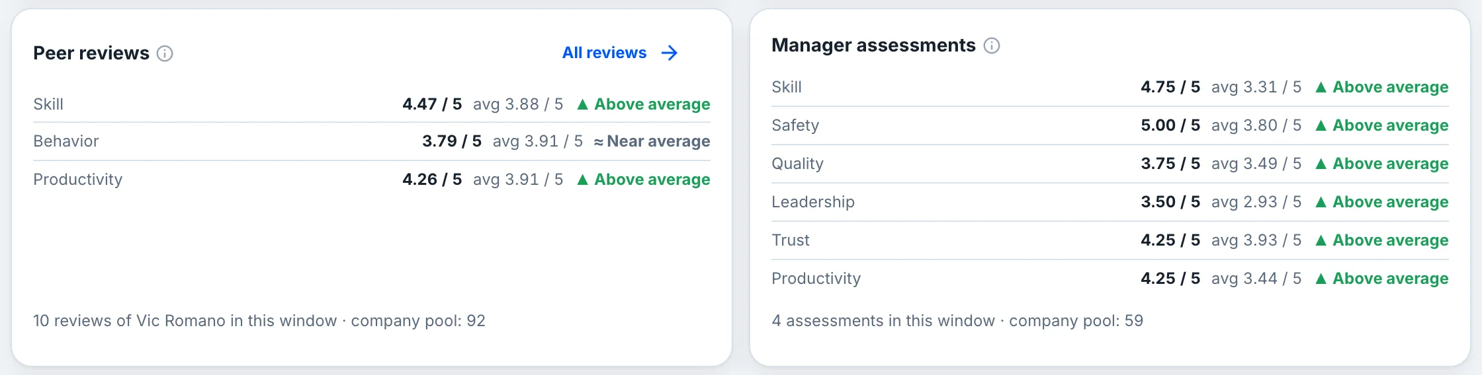The image size is (1482, 375).
Task: Click the 10 reviews of Vic Romano footer
Action: 259,321
